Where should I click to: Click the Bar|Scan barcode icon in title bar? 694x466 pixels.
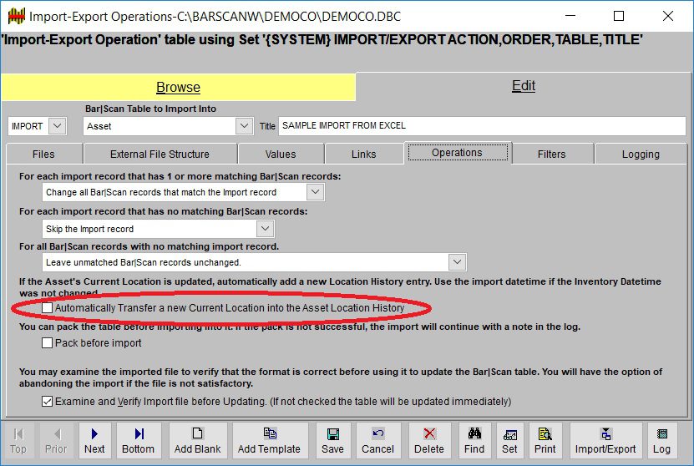coord(17,17)
